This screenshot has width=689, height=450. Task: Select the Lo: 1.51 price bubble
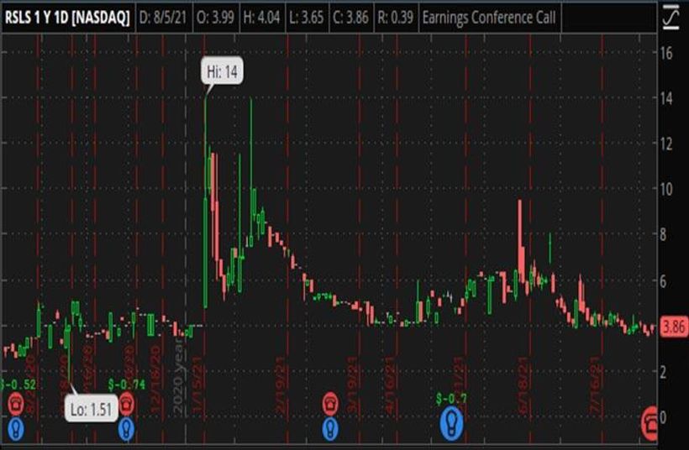click(91, 410)
